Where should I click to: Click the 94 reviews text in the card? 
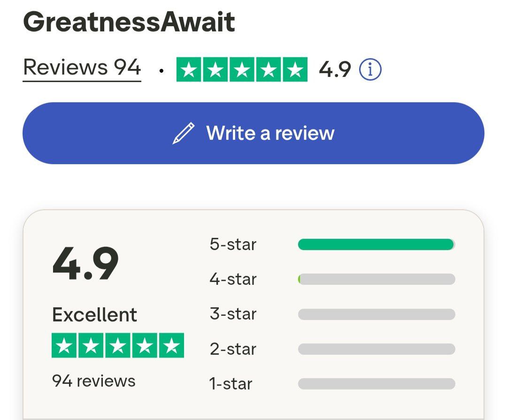tap(93, 381)
